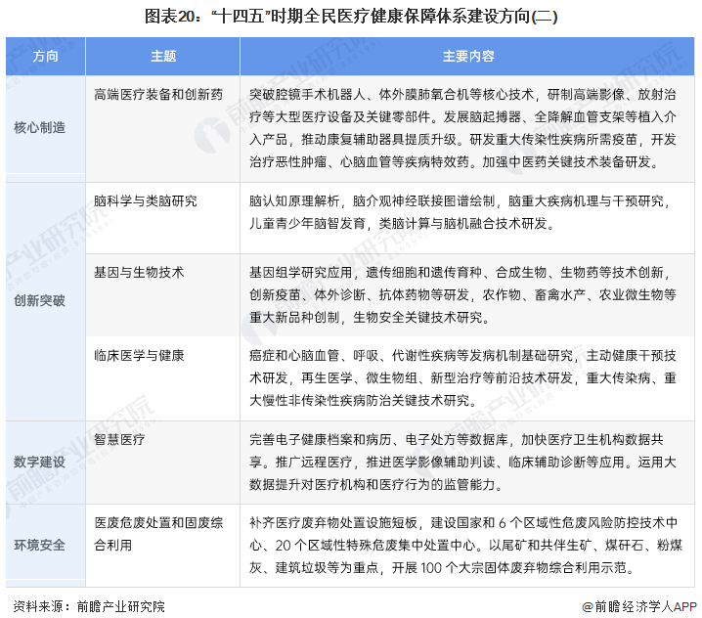The height and width of the screenshot is (618, 702).
Task: Select the 基因与生物技术 theme cell
Action: (x=163, y=295)
